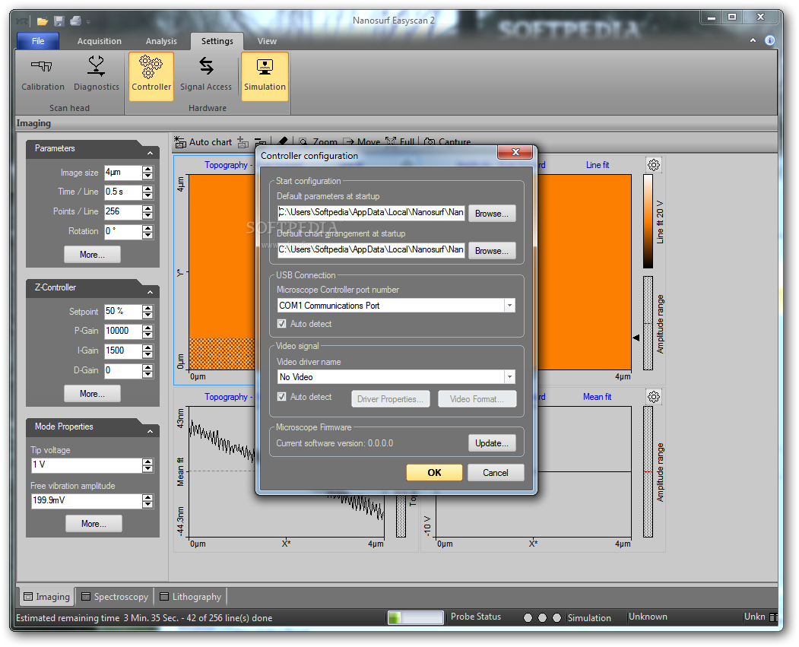Click the scan progress bar in status bar

pos(415,618)
